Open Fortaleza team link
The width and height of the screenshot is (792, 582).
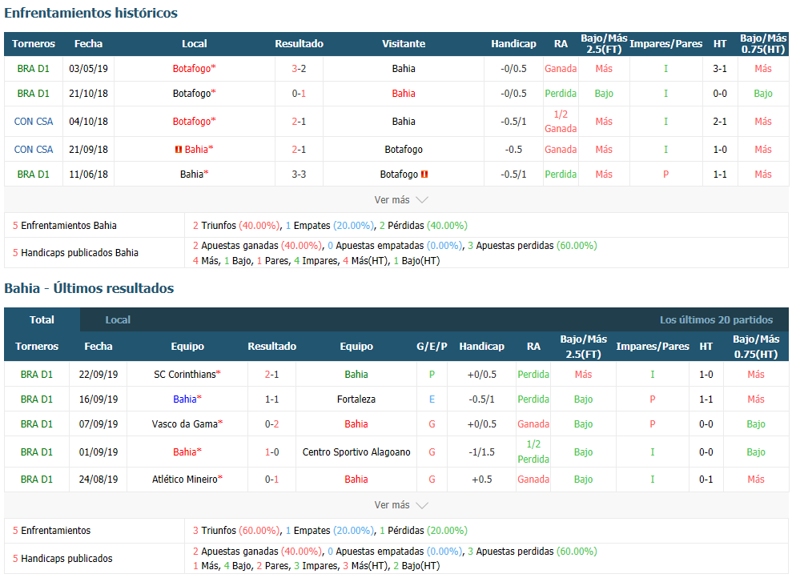pos(356,399)
